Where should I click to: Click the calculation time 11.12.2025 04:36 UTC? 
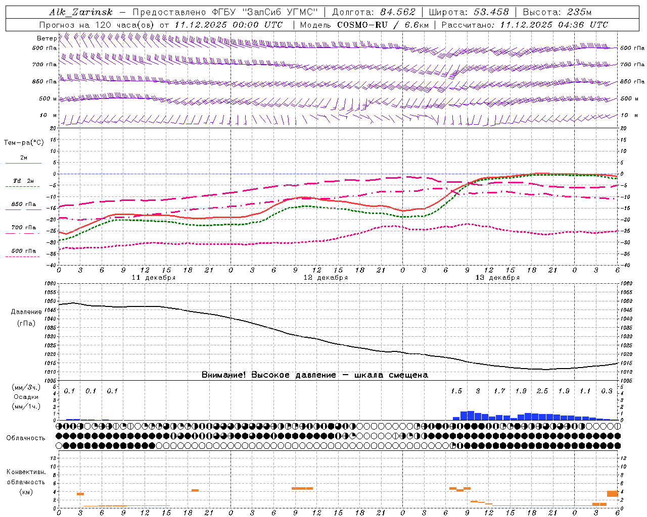[554, 25]
